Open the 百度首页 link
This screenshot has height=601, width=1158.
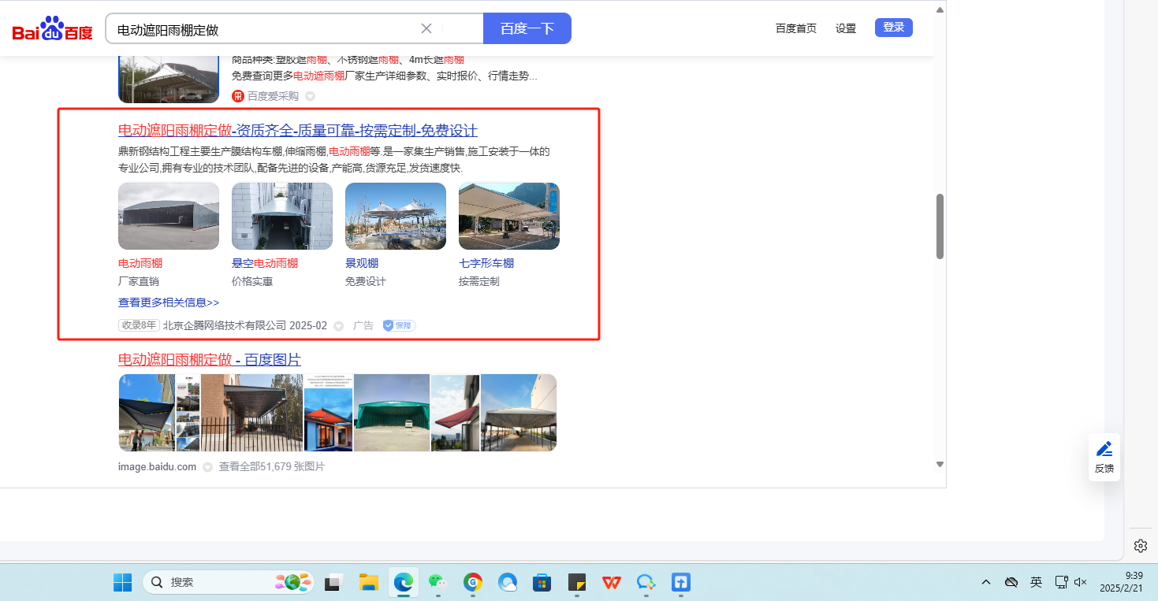(796, 28)
